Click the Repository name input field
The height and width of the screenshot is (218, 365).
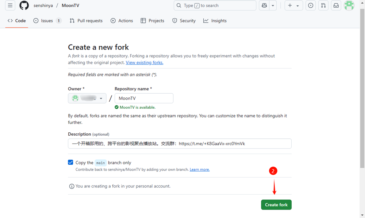point(144,98)
